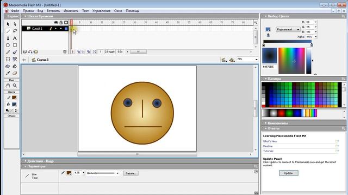Open the Файл menu
Image resolution: width=348 pixels, height=195 pixels.
[x=15, y=11]
